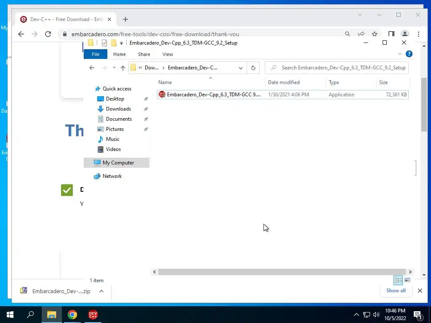Open the Windows Start menu
Image resolution: width=431 pixels, height=323 pixels.
coord(10,315)
